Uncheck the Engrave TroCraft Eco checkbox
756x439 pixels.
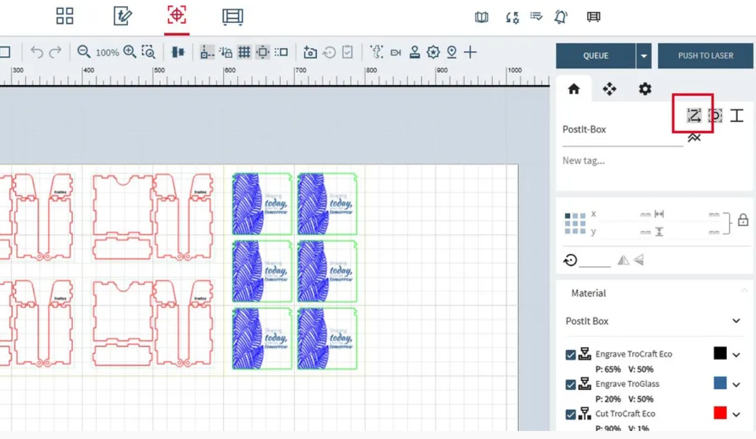(x=570, y=355)
